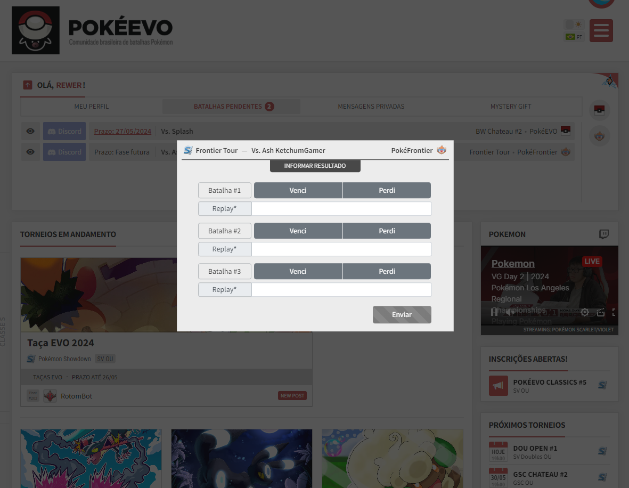Open DOU Open #1 tournament
The height and width of the screenshot is (488, 629).
(x=535, y=448)
